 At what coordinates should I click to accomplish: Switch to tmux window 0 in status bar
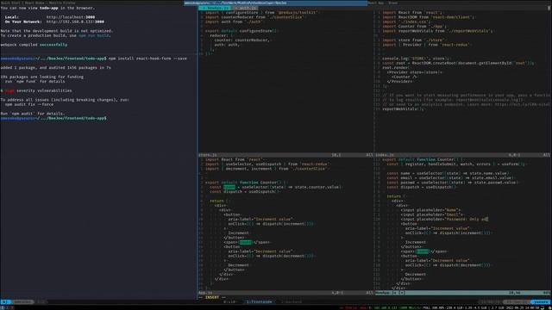pyautogui.click(x=229, y=302)
